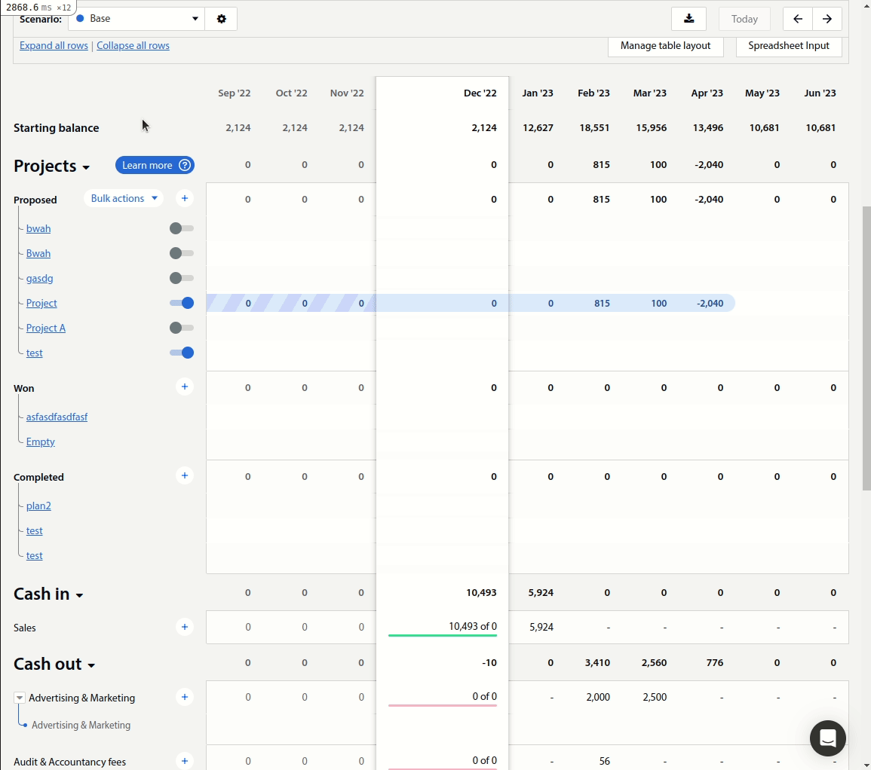This screenshot has width=871, height=770.
Task: Collapse the Advertising & Marketing row
Action: pyautogui.click(x=20, y=698)
